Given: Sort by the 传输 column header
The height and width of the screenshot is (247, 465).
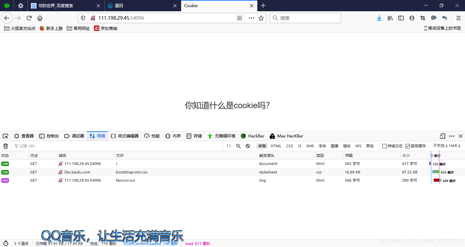Looking at the screenshot, I should click(x=372, y=155).
